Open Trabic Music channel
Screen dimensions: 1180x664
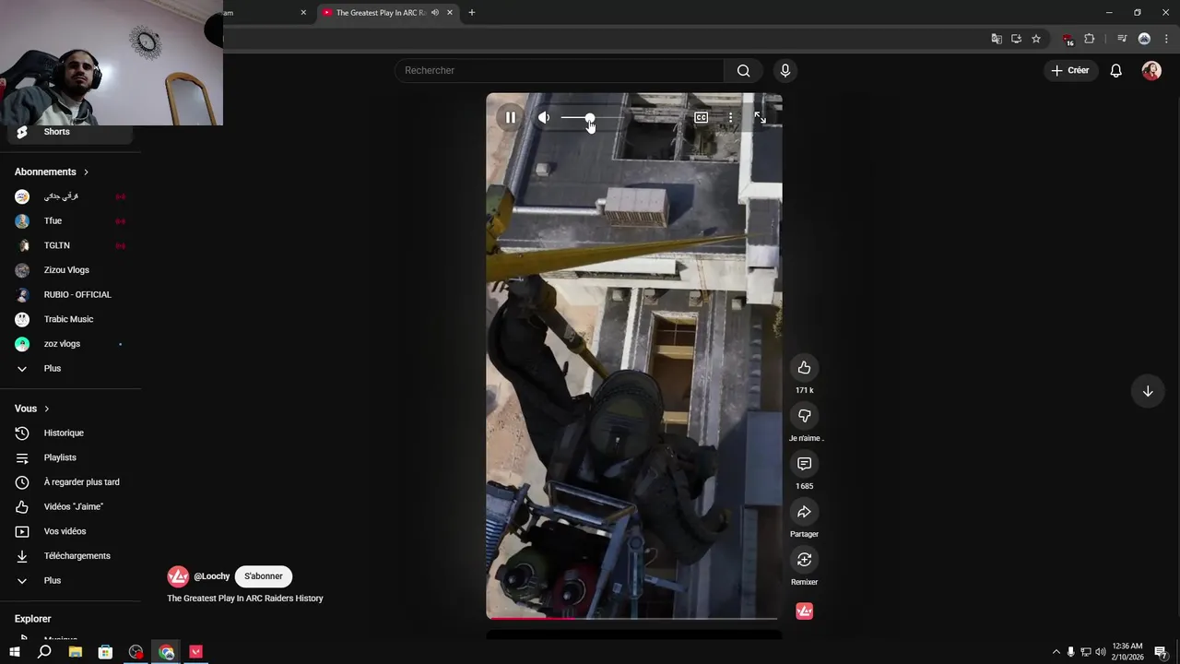(x=70, y=319)
